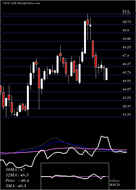Viewport: 136px width, 190px height.
Task: Click the 41.58 price axis label
Action: coord(127,115)
